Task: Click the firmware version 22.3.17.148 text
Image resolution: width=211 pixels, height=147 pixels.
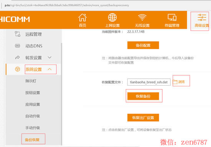Action: pyautogui.click(x=136, y=31)
